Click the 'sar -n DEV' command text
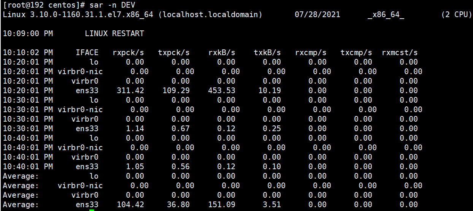This screenshot has height=211, width=473. click(x=113, y=5)
